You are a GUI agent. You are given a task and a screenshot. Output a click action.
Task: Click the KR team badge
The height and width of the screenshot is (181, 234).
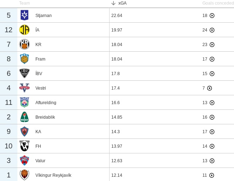(24, 44)
